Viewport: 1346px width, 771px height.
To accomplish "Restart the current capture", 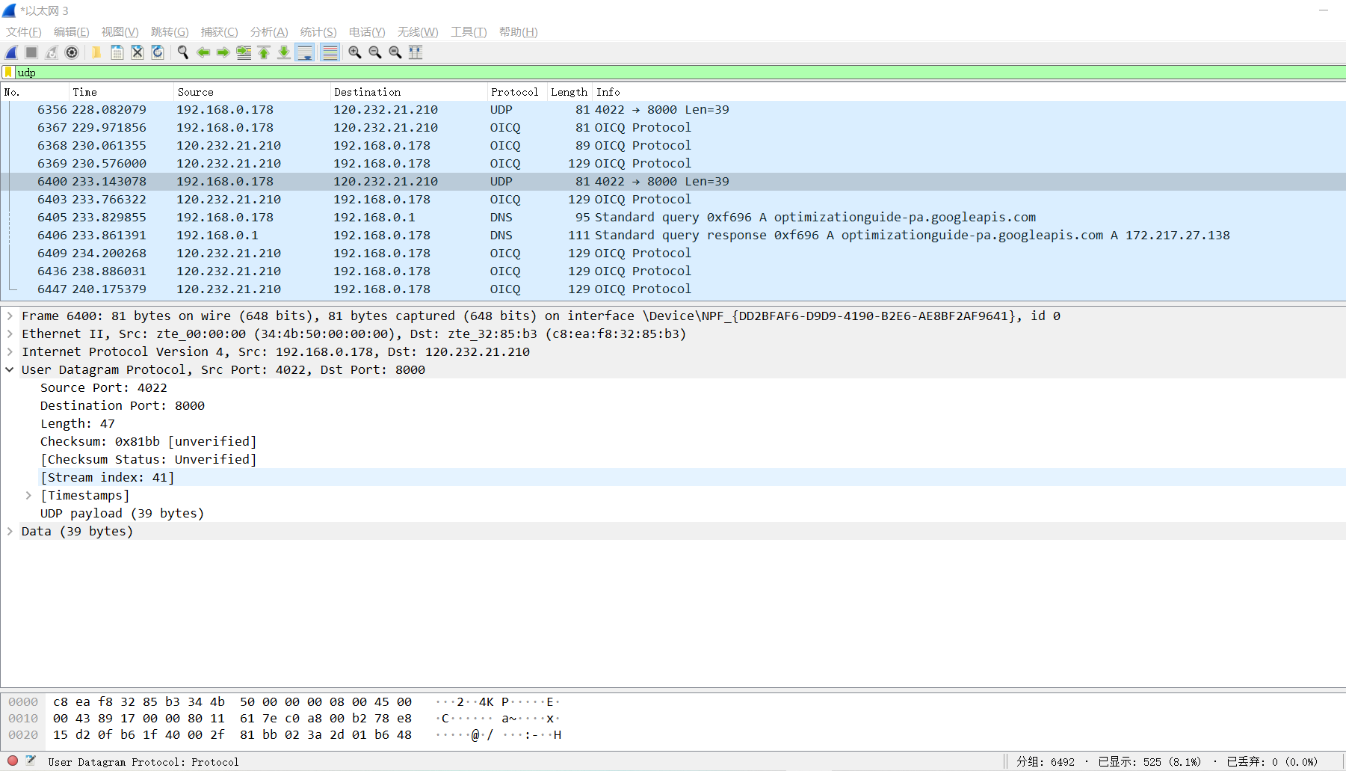I will (x=52, y=52).
